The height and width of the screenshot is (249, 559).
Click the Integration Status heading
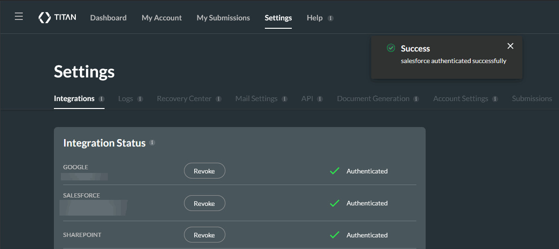click(x=105, y=143)
